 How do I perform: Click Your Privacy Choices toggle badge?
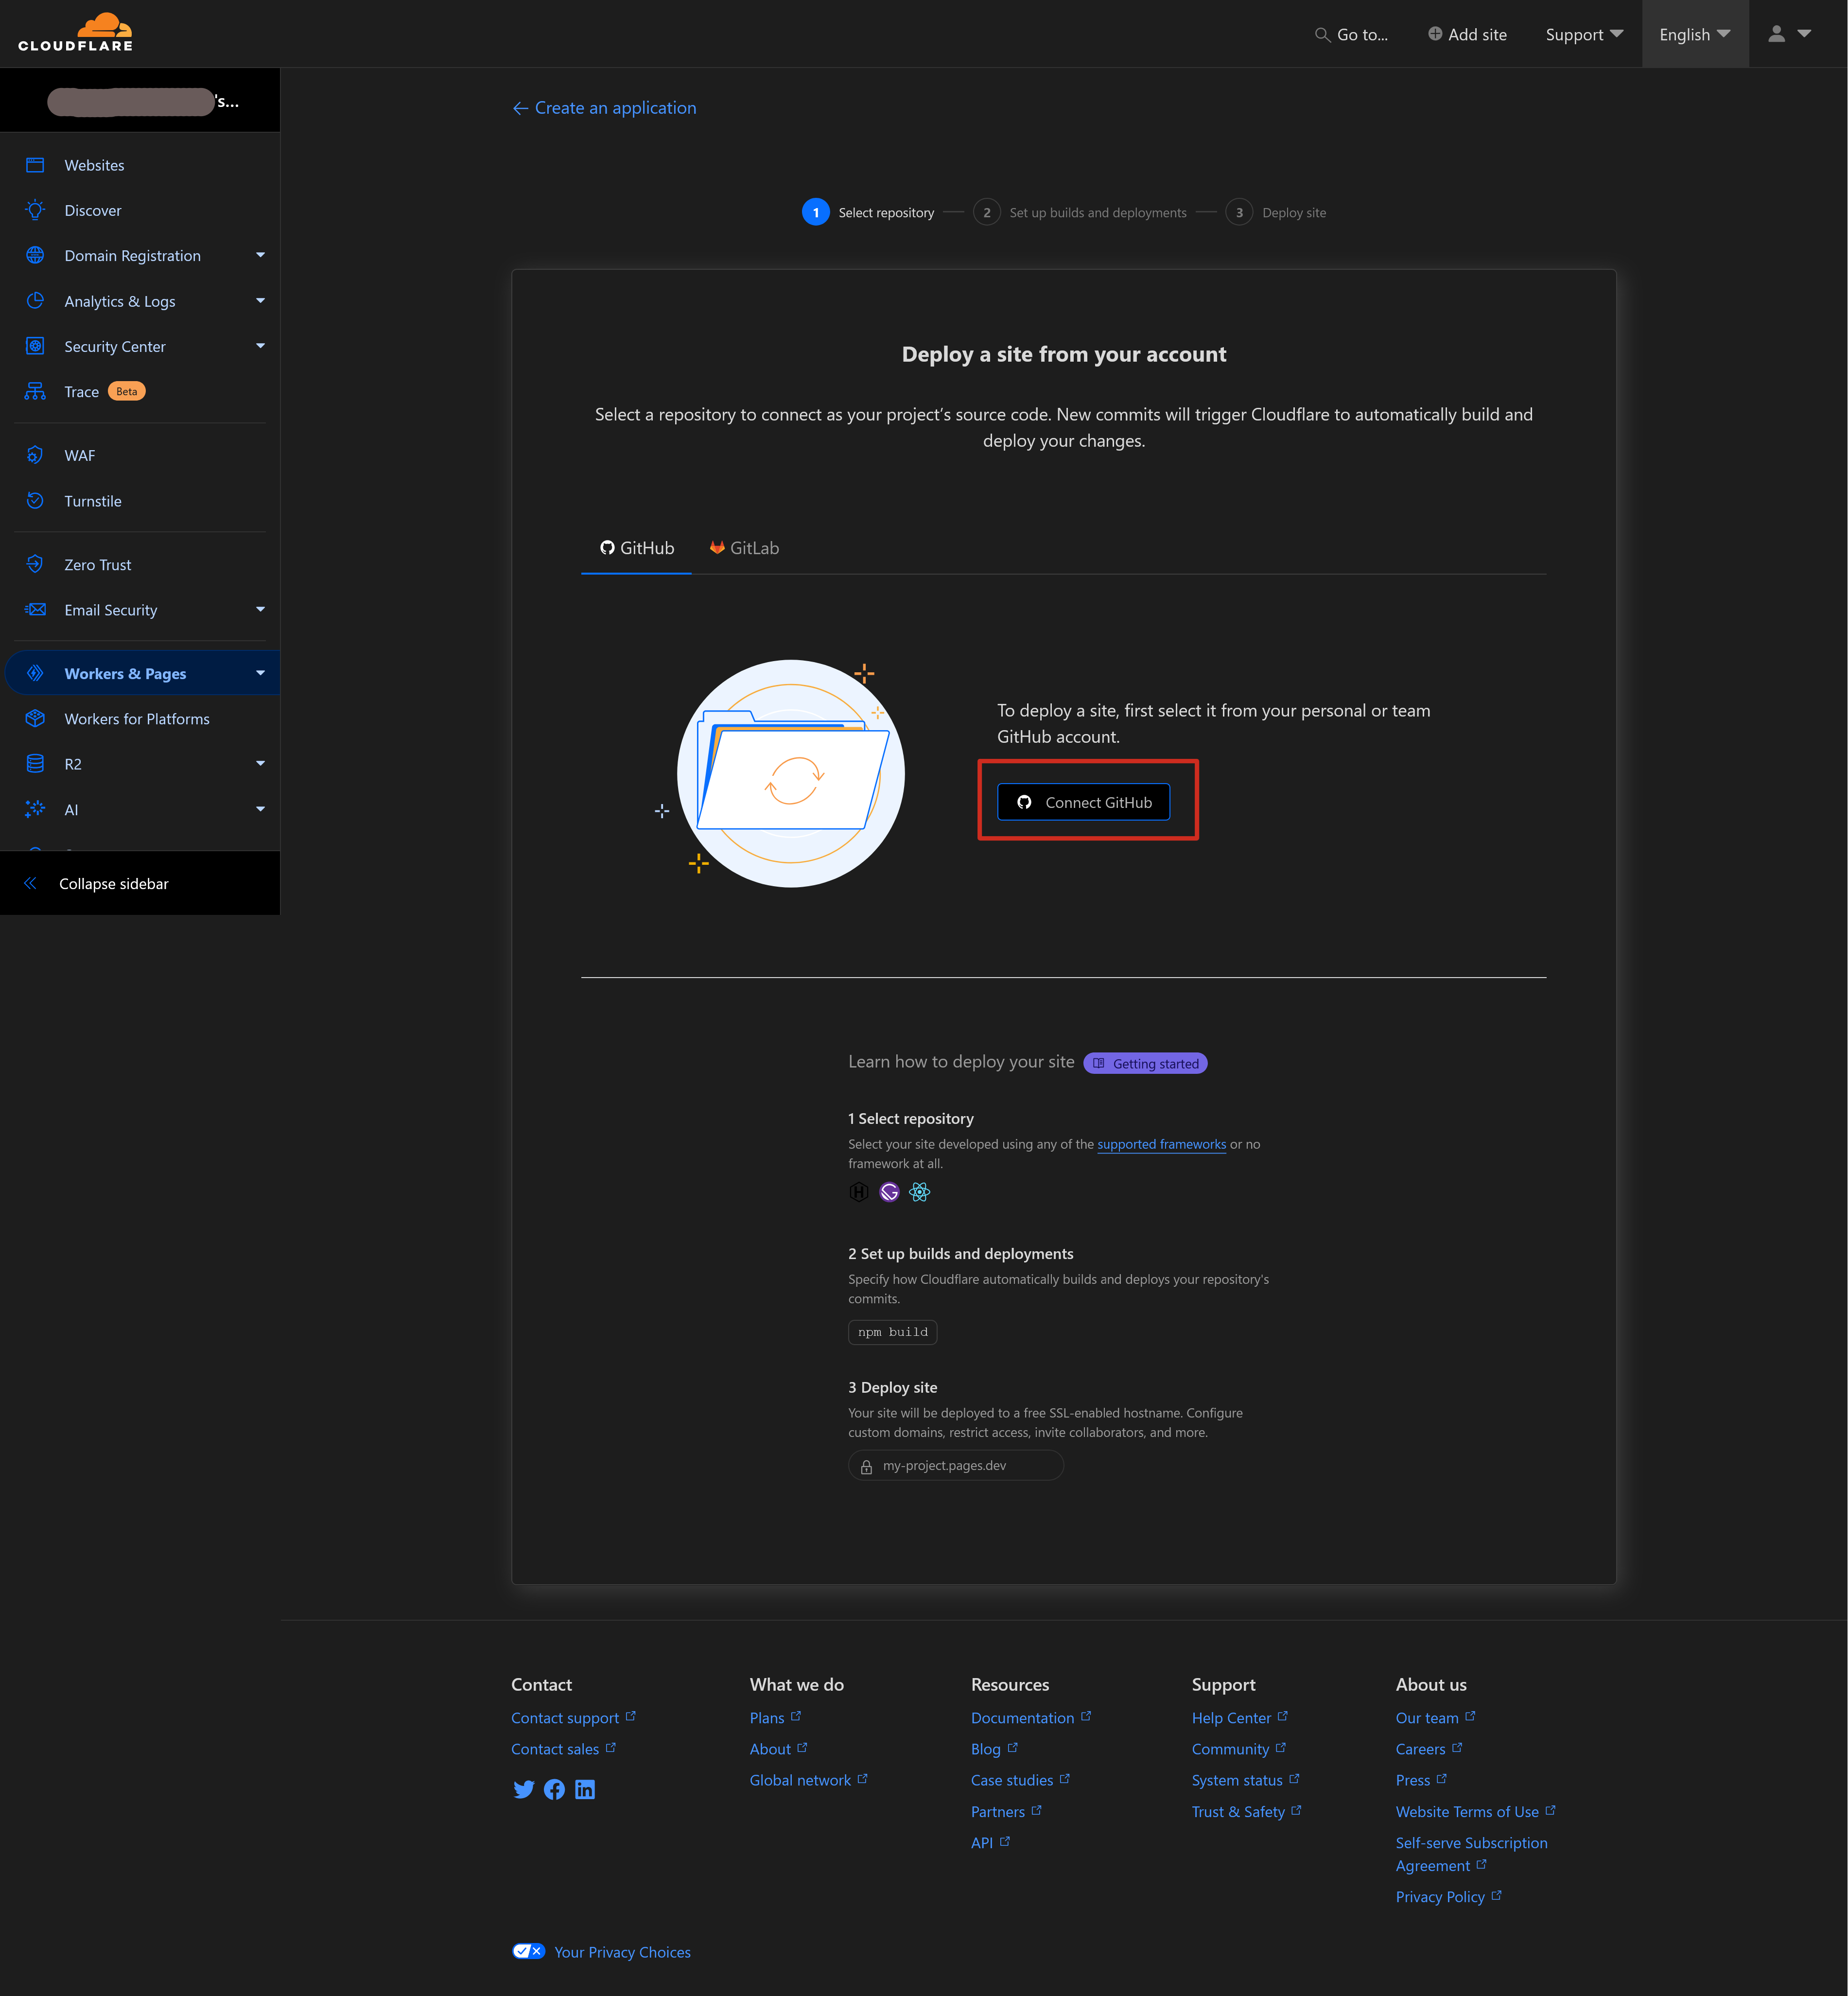[x=528, y=1950]
